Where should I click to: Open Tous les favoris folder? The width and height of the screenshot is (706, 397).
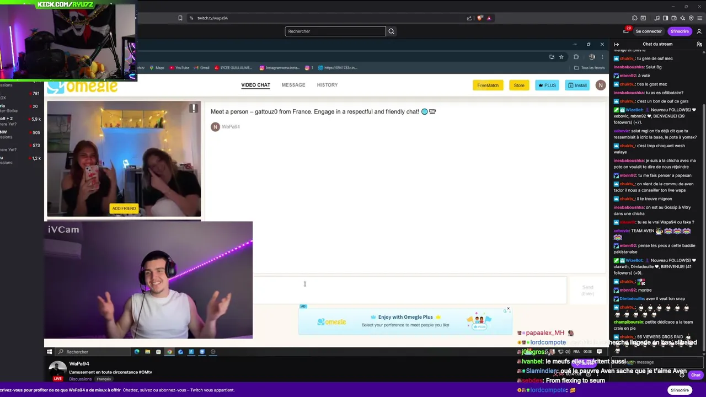(590, 68)
